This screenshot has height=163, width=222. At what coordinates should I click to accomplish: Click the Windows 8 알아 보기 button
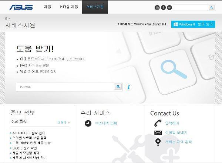193,24
